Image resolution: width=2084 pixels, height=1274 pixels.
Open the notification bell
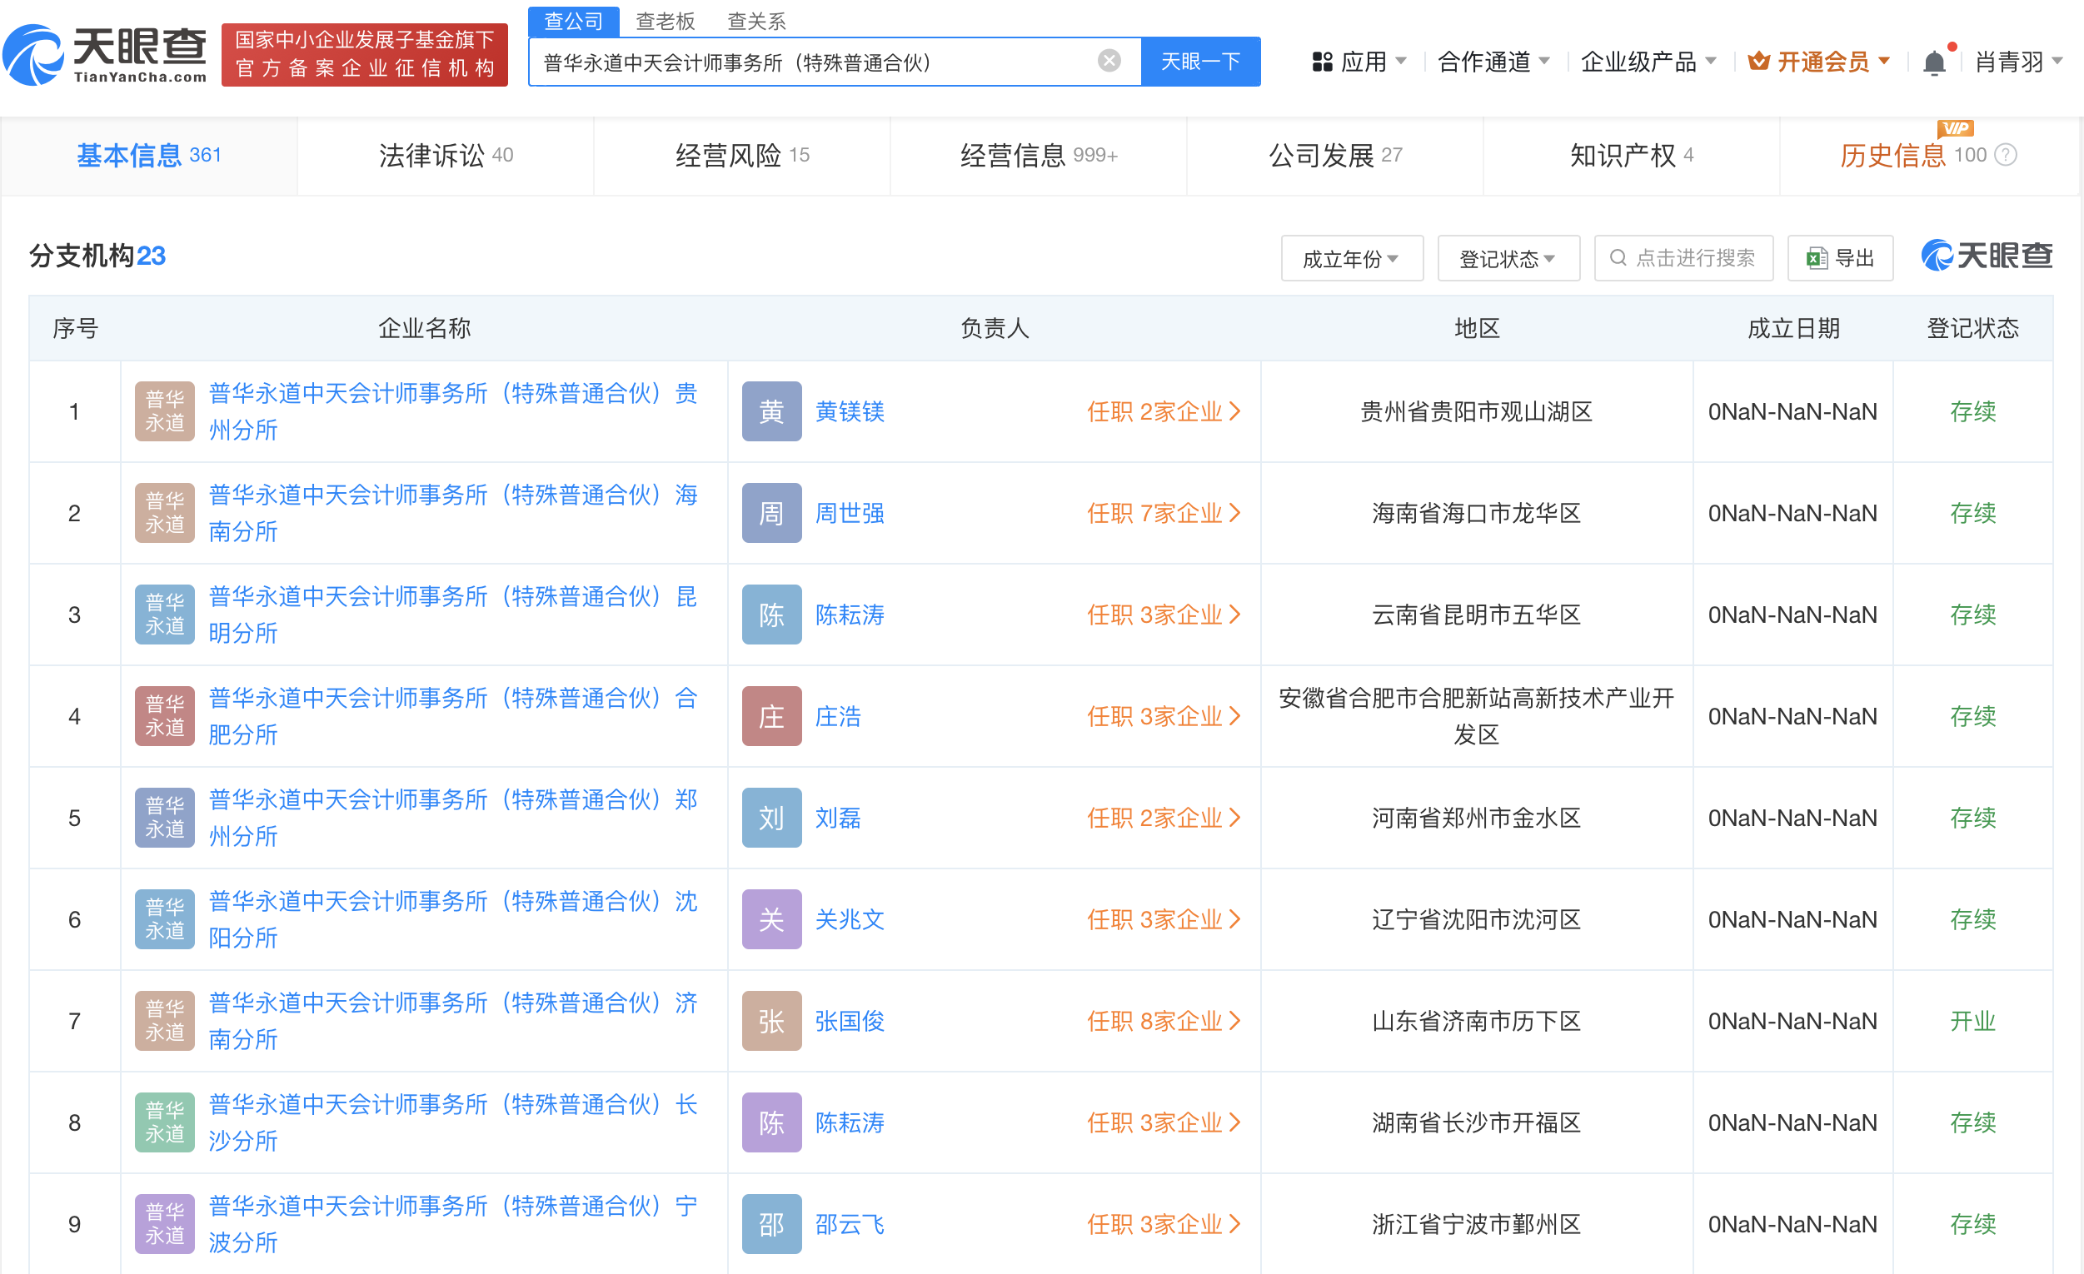click(1934, 62)
